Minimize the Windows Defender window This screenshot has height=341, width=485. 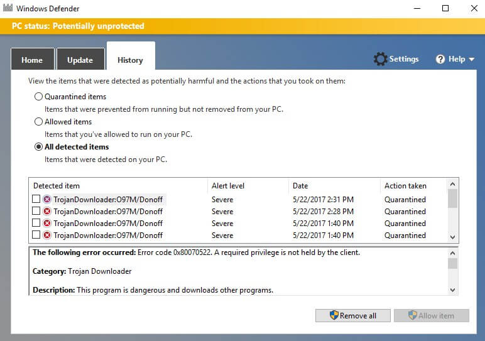click(417, 8)
